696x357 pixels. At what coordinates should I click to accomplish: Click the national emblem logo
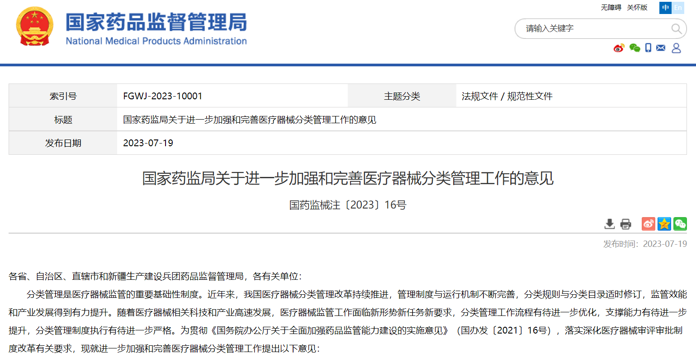[34, 26]
